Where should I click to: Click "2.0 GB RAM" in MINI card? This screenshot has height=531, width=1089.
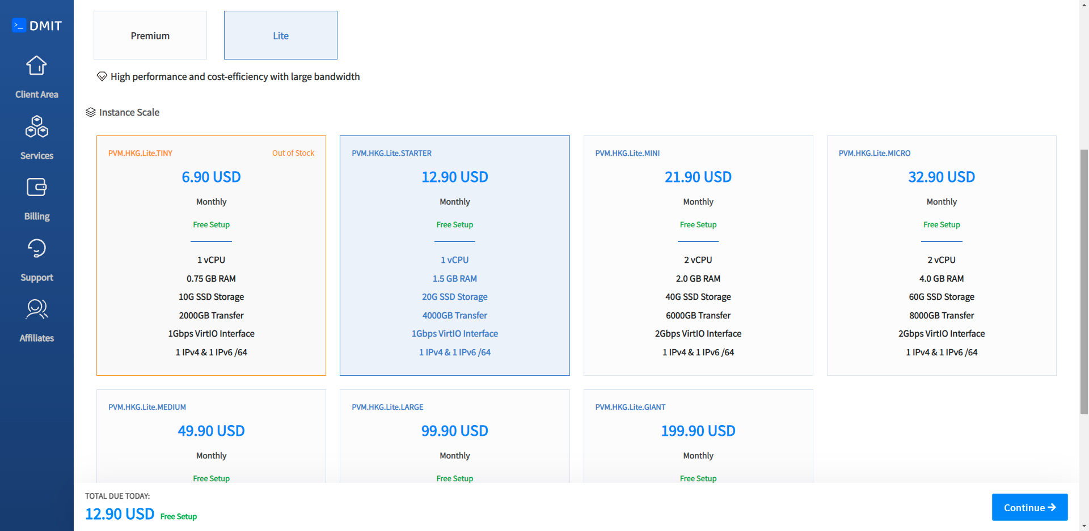tap(698, 279)
